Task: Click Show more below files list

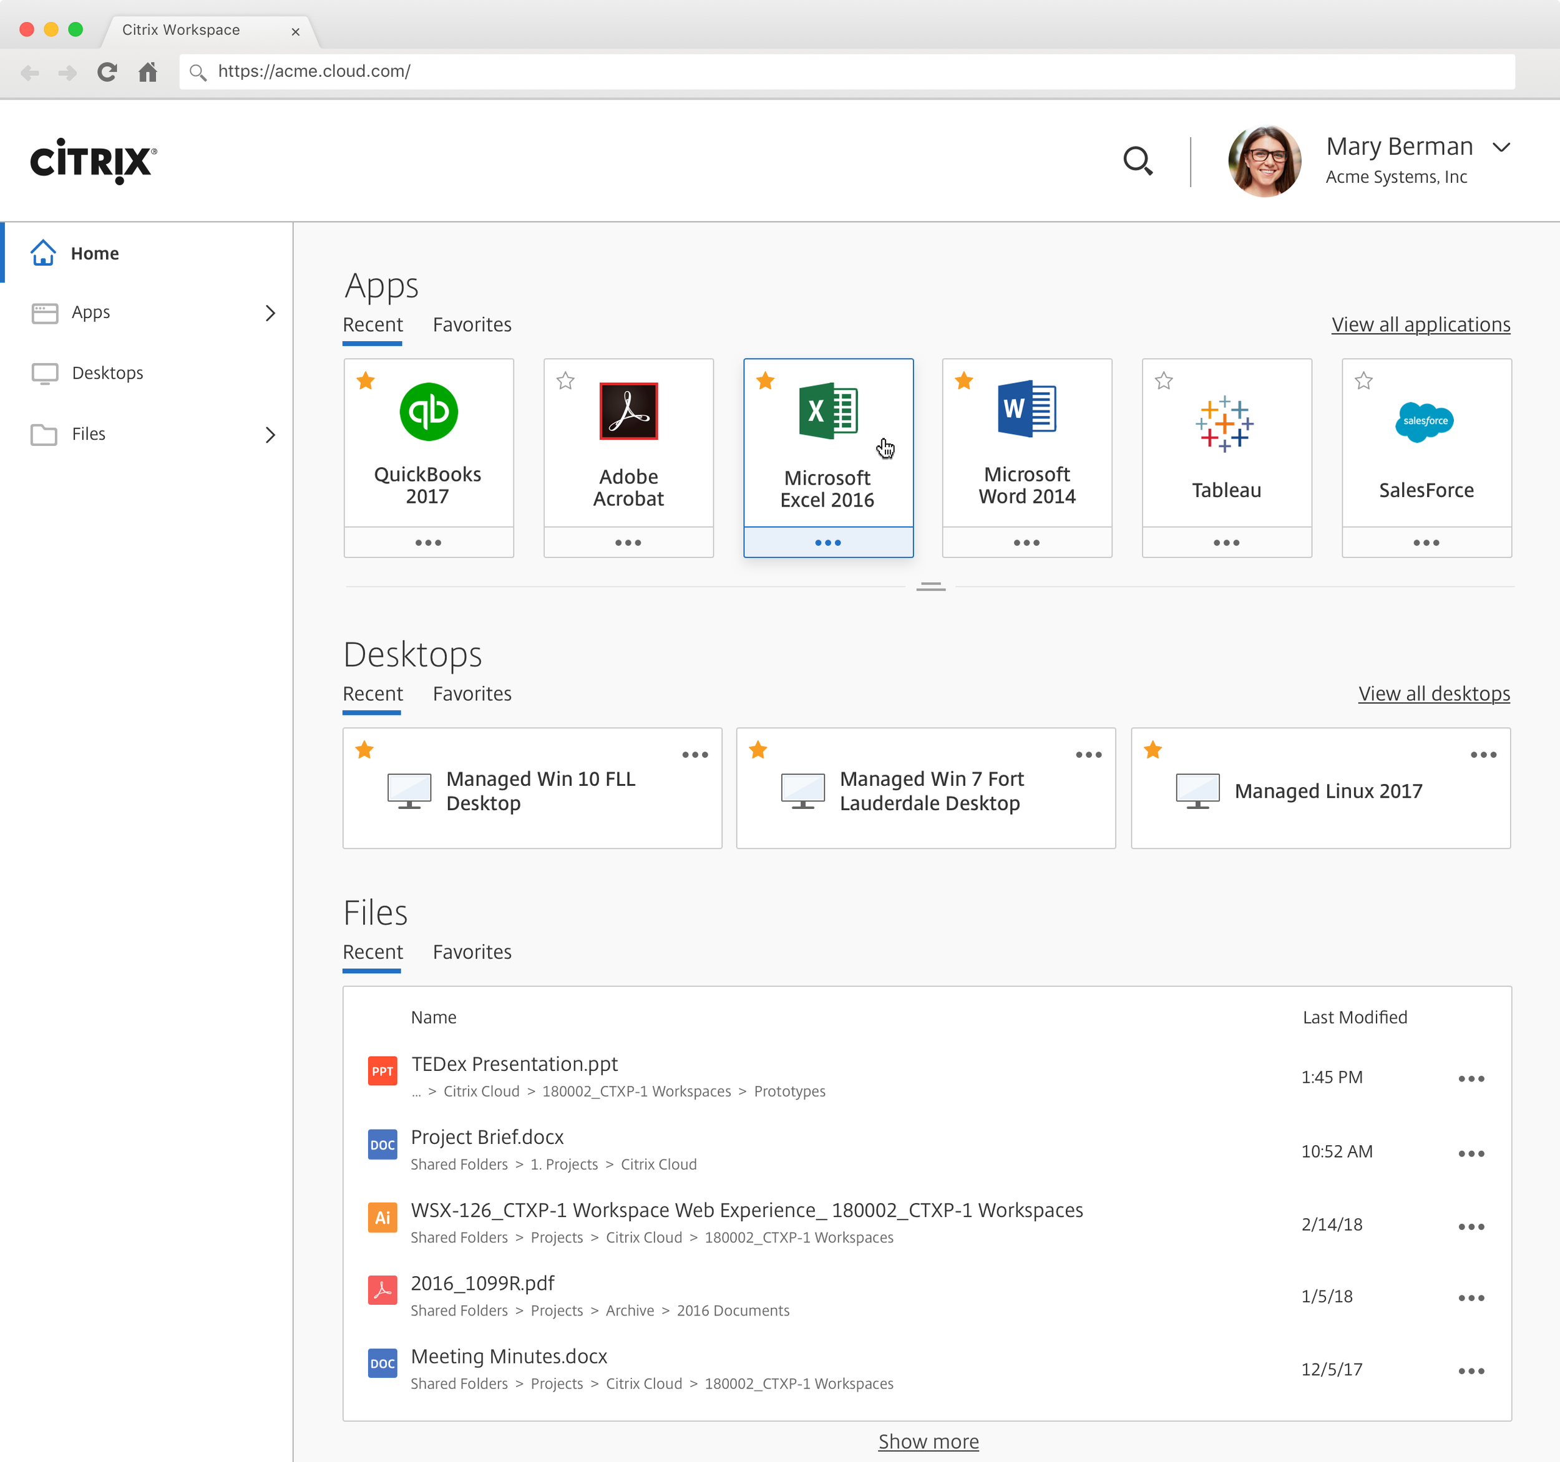Action: point(929,1441)
